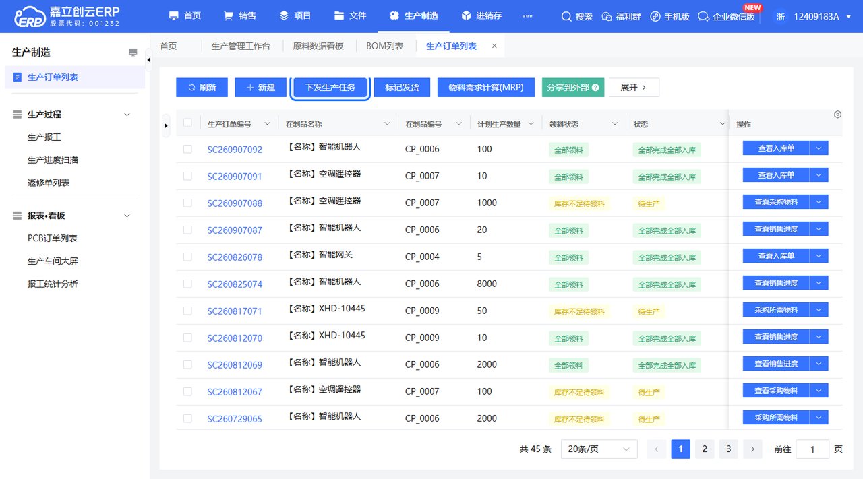The height and width of the screenshot is (479, 863).
Task: Open the 20条/页 page size dropdown
Action: [x=599, y=449]
